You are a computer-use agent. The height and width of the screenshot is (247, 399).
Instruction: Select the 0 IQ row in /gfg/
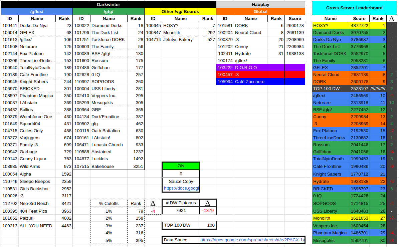109,74
